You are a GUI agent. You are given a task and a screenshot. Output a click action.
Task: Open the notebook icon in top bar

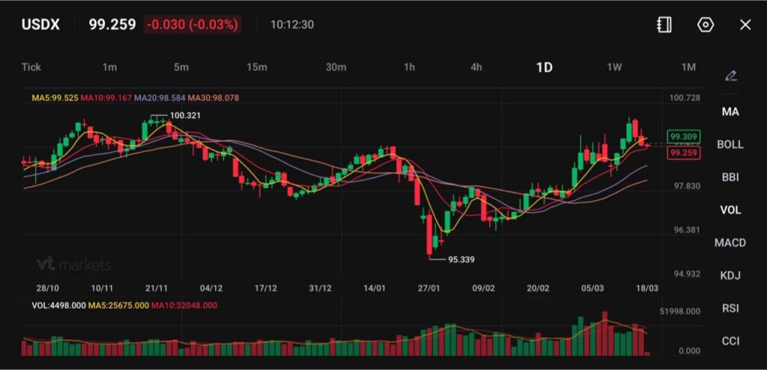click(x=664, y=25)
